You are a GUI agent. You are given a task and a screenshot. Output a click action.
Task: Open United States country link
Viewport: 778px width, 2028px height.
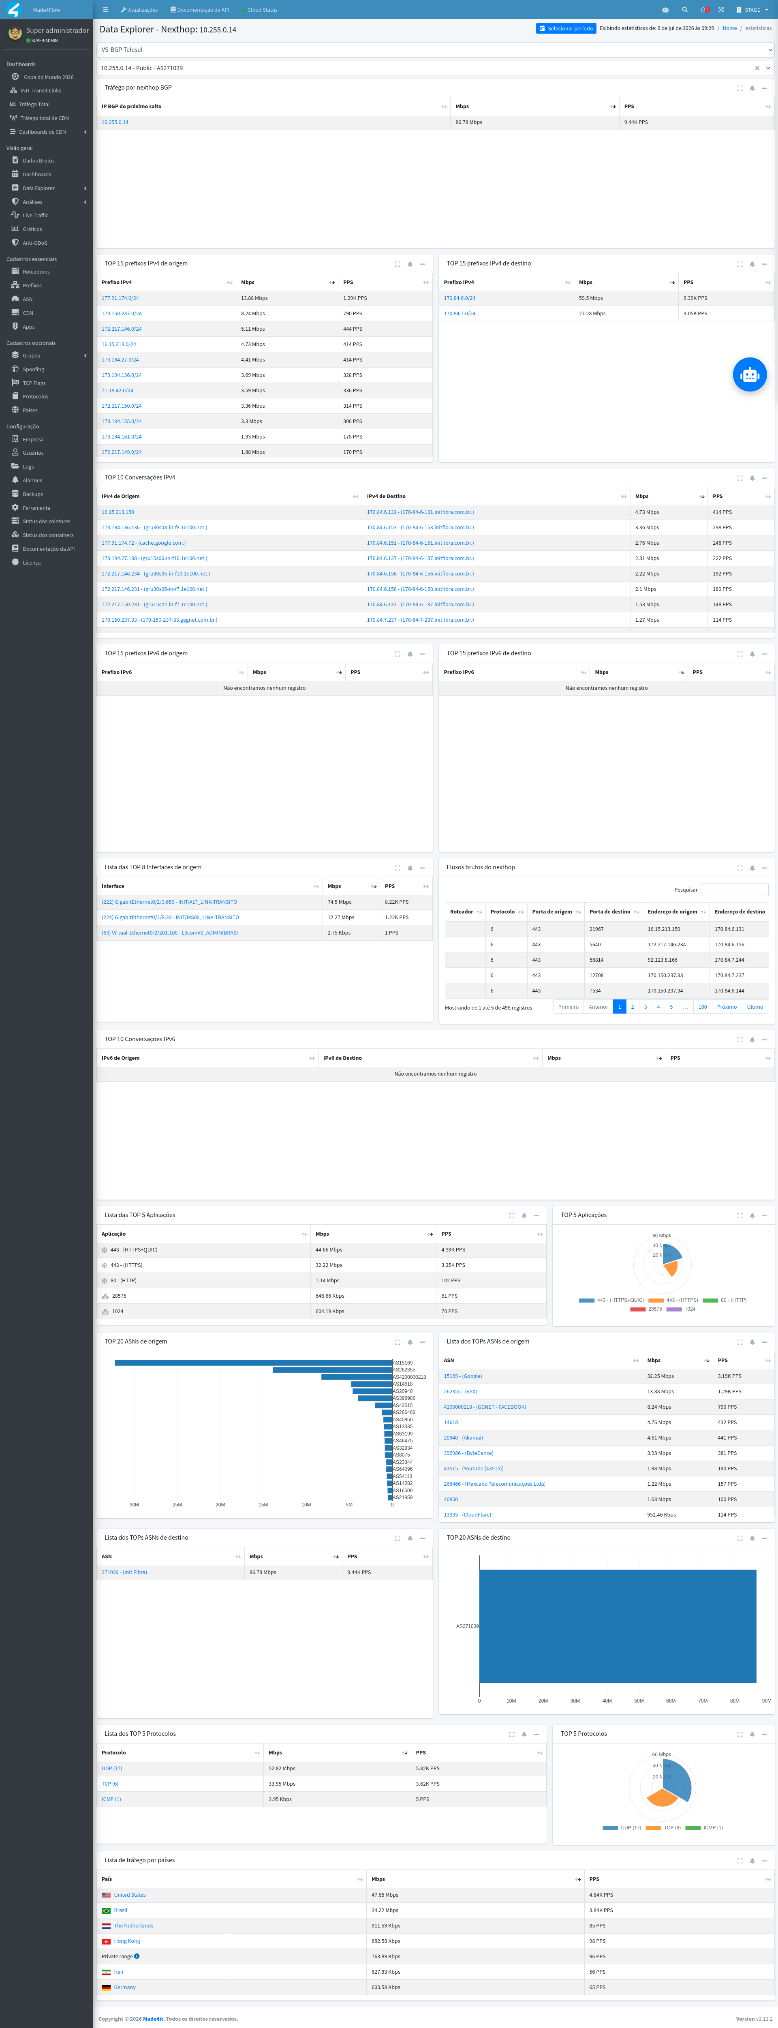pos(130,1895)
